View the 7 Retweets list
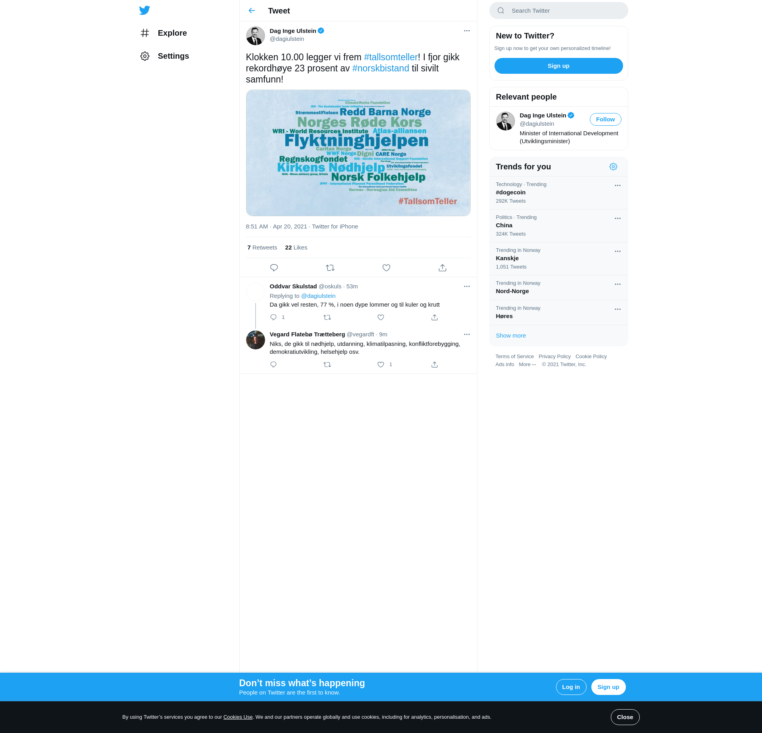This screenshot has width=762, height=733. click(x=262, y=248)
